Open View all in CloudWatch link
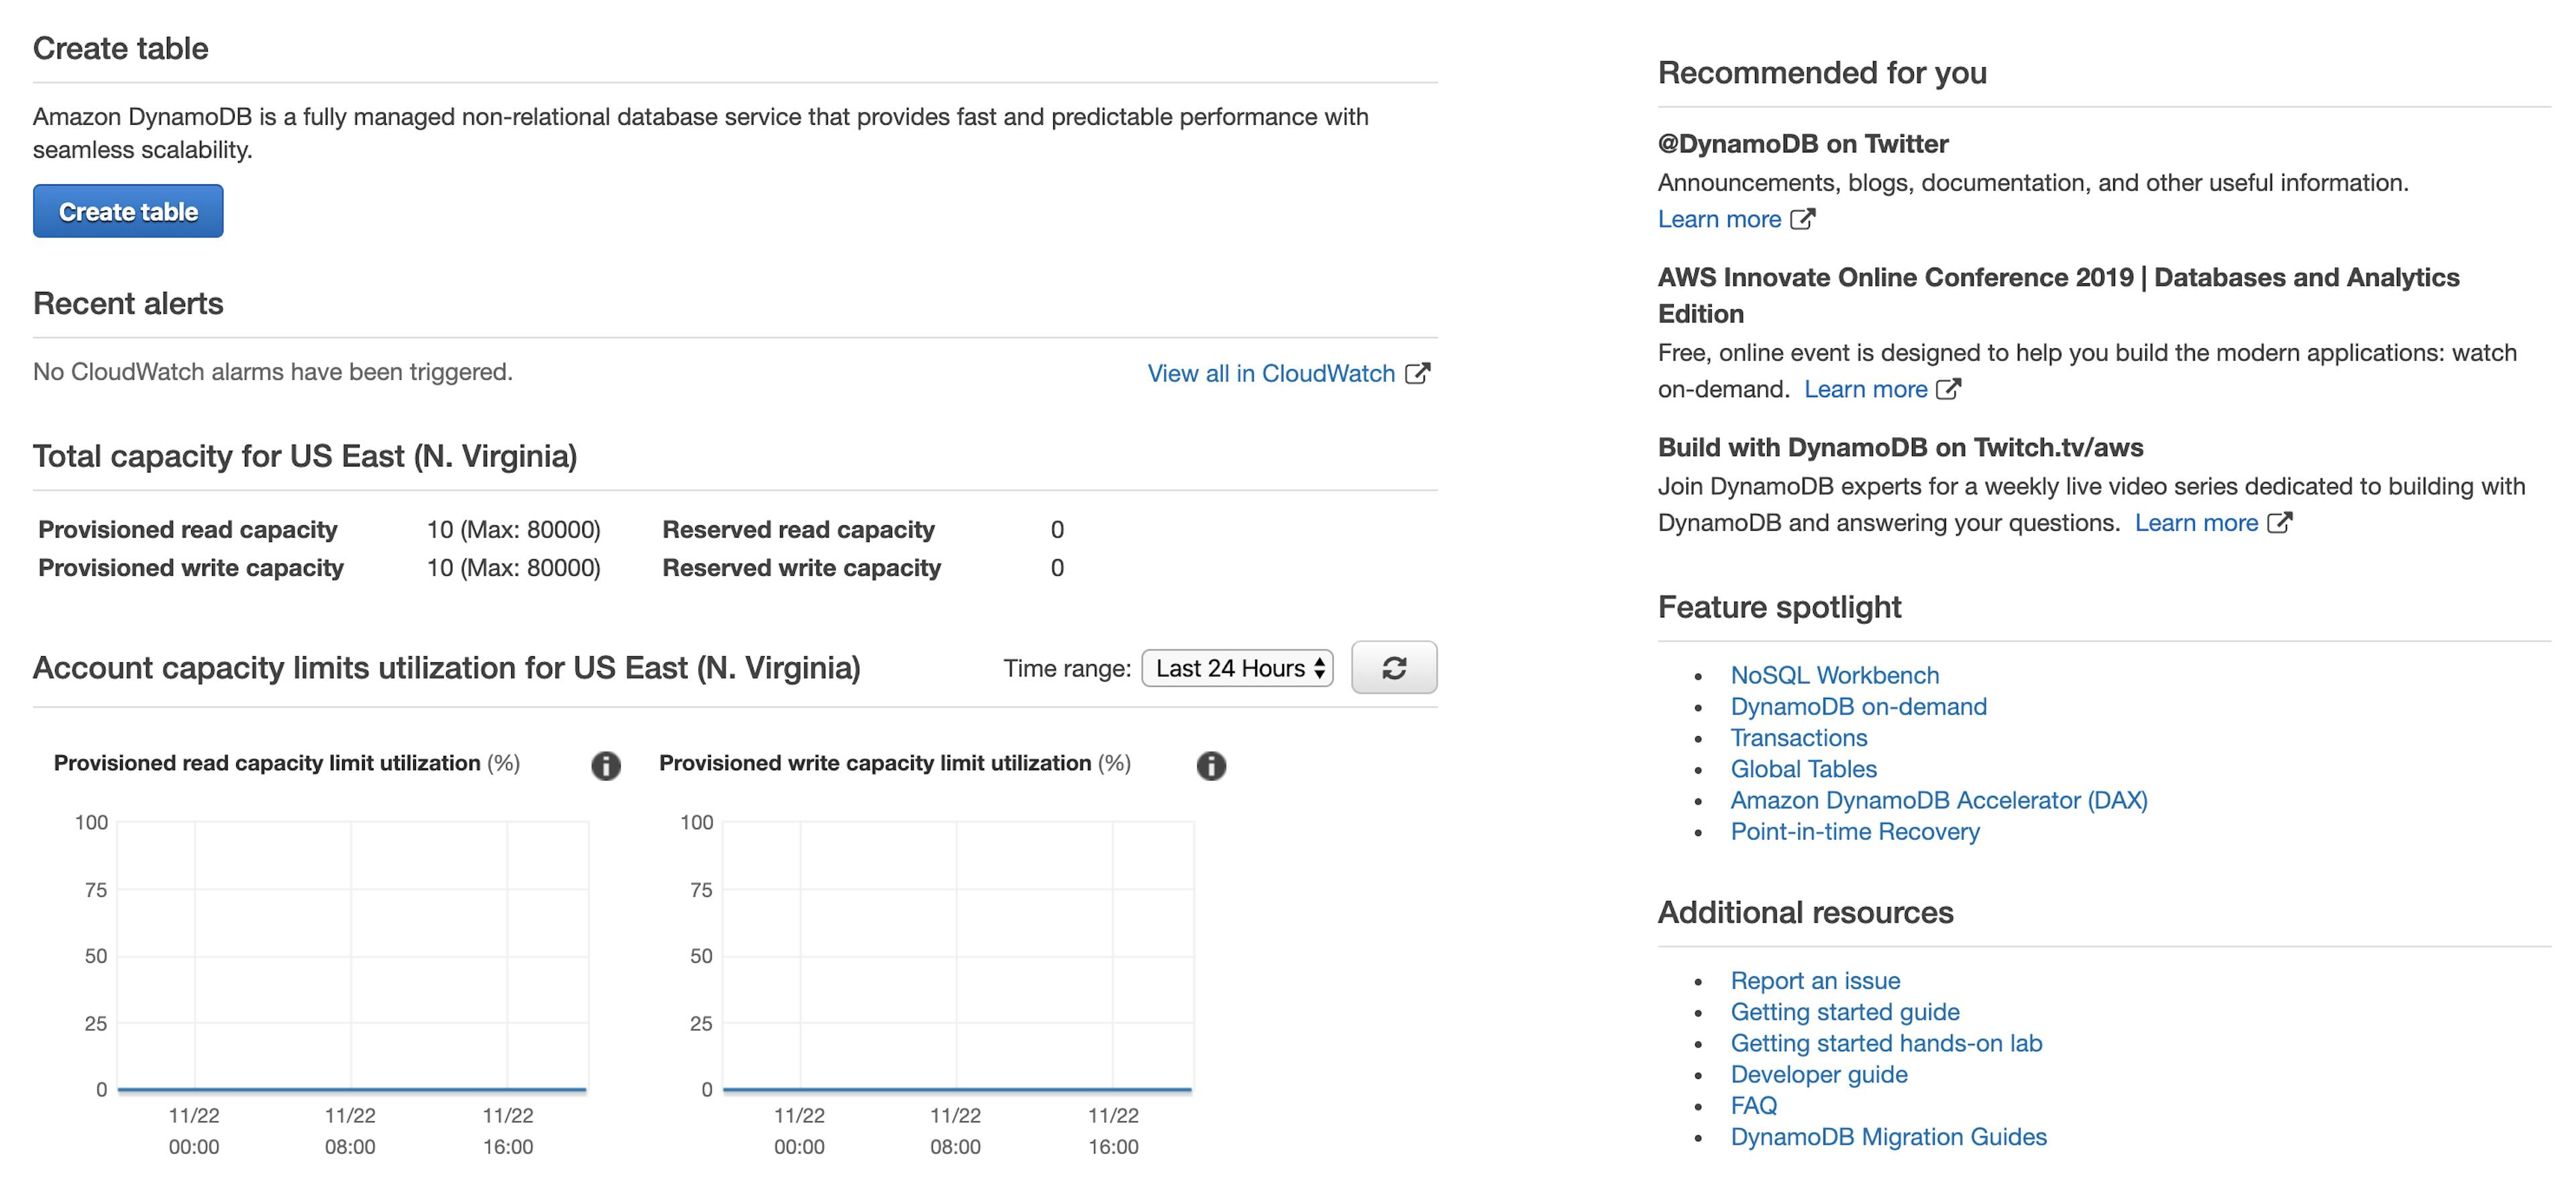 coord(1270,373)
